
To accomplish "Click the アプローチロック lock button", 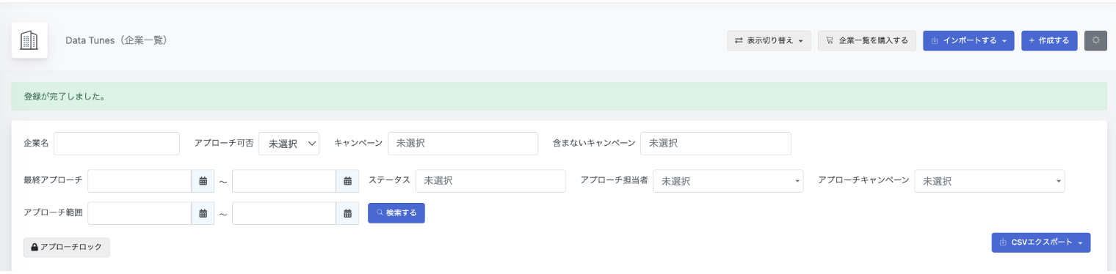I will 67,248.
